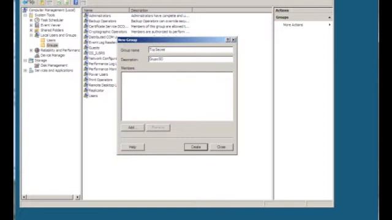Screen dimensions: 392x220
Task: Click the Help button in New Group dialog
Action: click(133, 147)
